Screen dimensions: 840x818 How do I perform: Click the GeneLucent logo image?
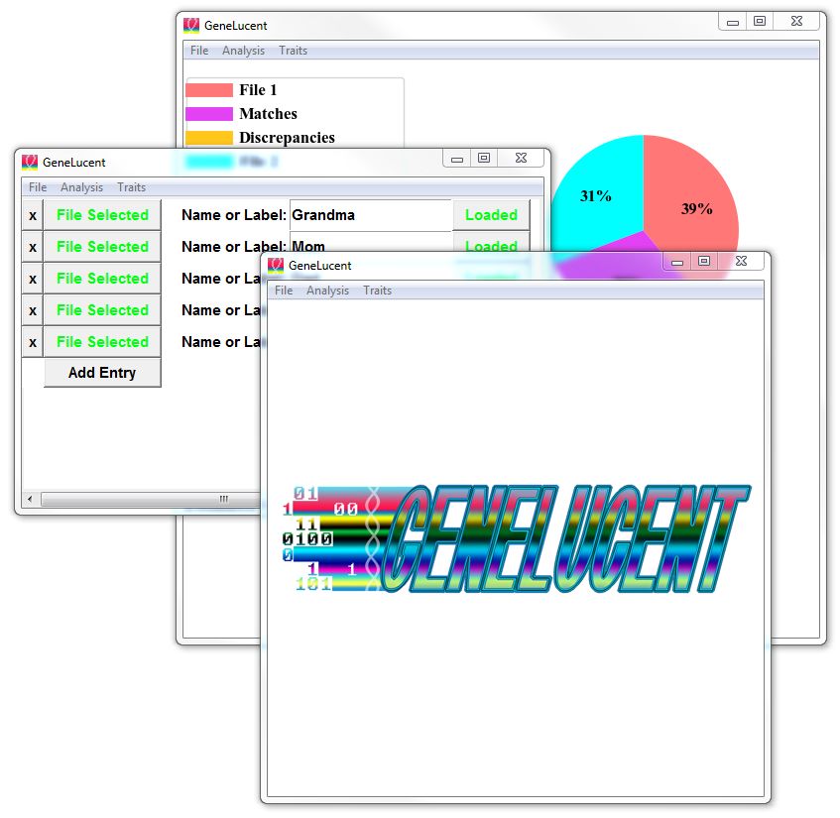point(517,538)
